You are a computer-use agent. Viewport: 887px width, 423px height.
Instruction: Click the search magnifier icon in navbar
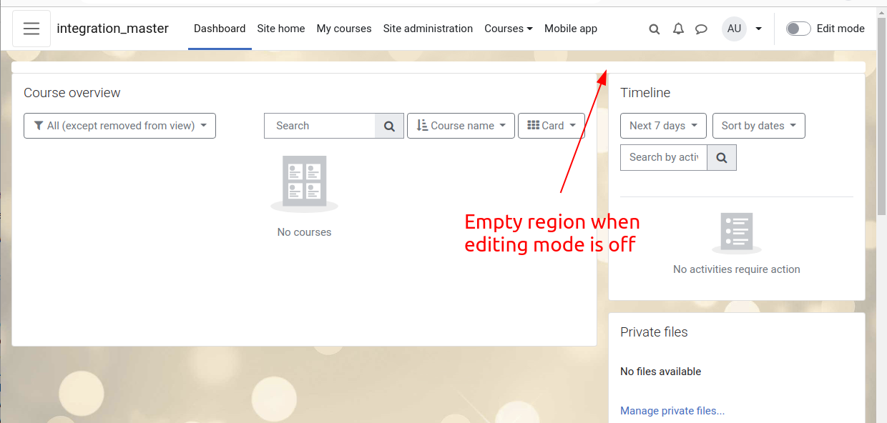pos(655,29)
